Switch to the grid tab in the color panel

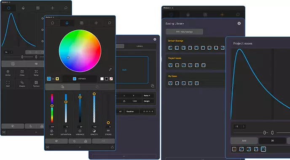pos(82,23)
